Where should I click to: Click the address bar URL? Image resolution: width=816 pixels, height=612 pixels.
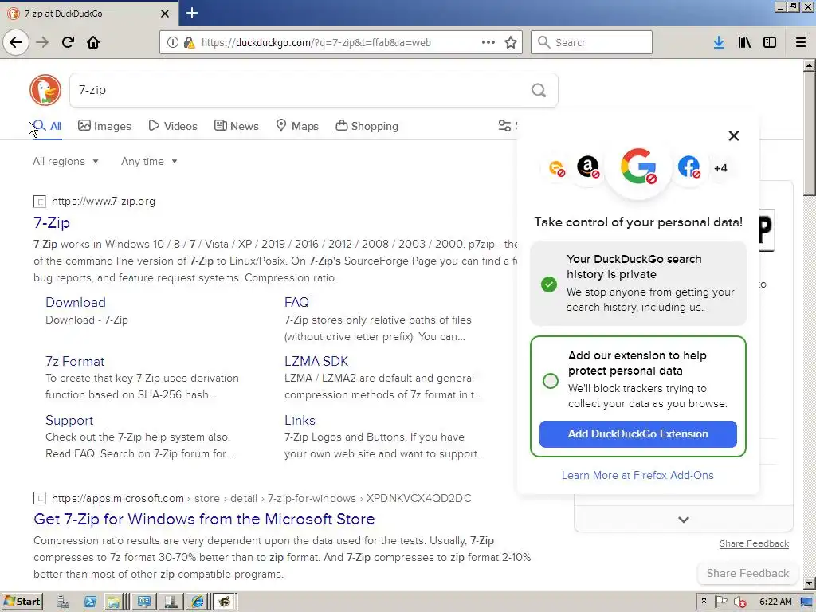point(316,43)
